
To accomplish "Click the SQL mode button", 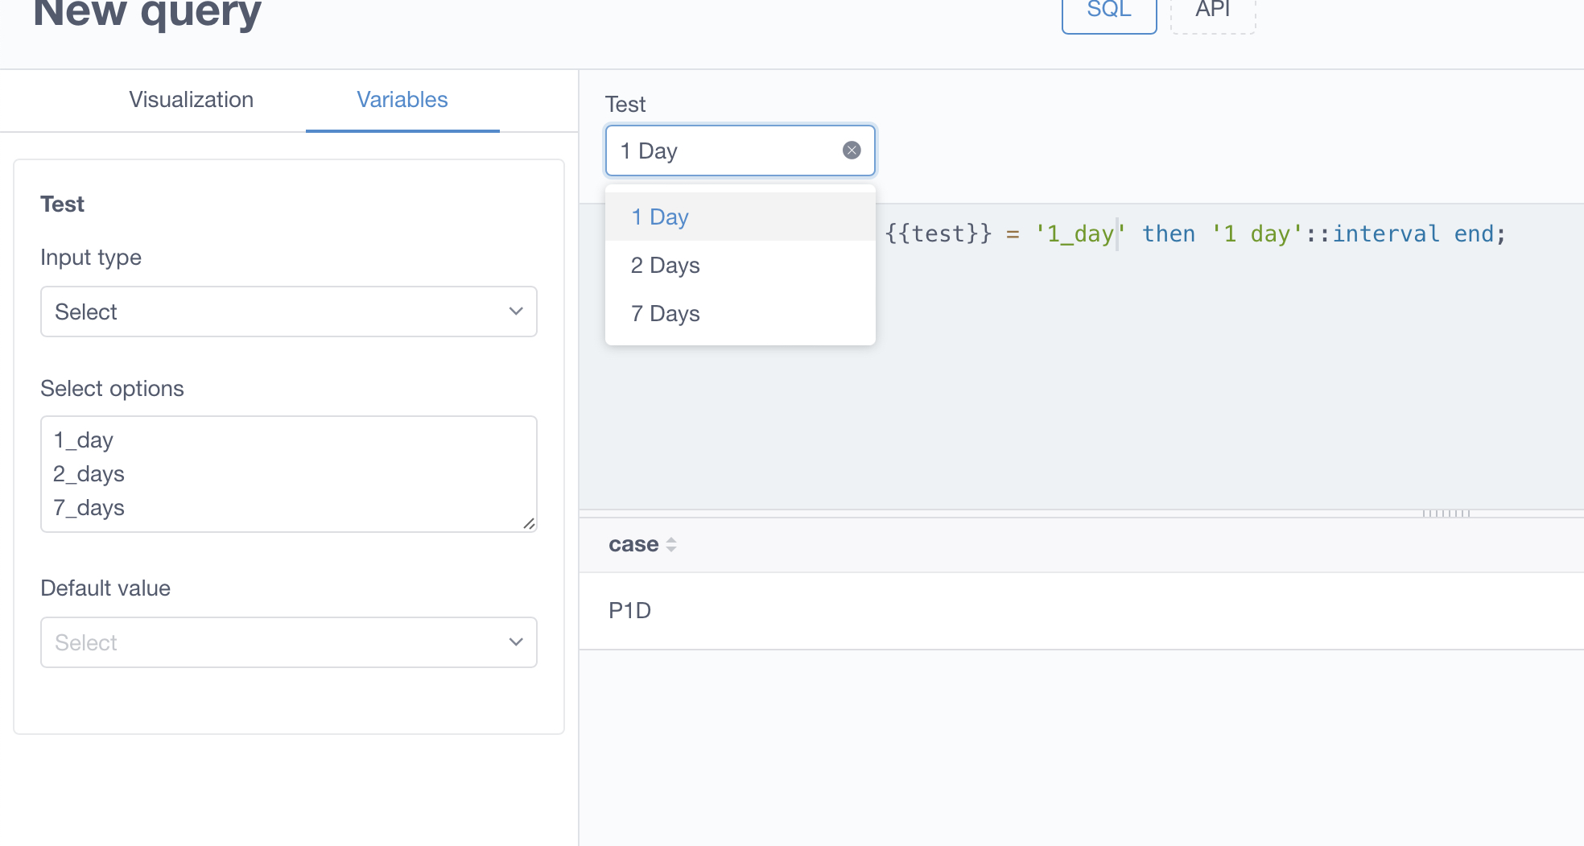I will click(x=1108, y=10).
